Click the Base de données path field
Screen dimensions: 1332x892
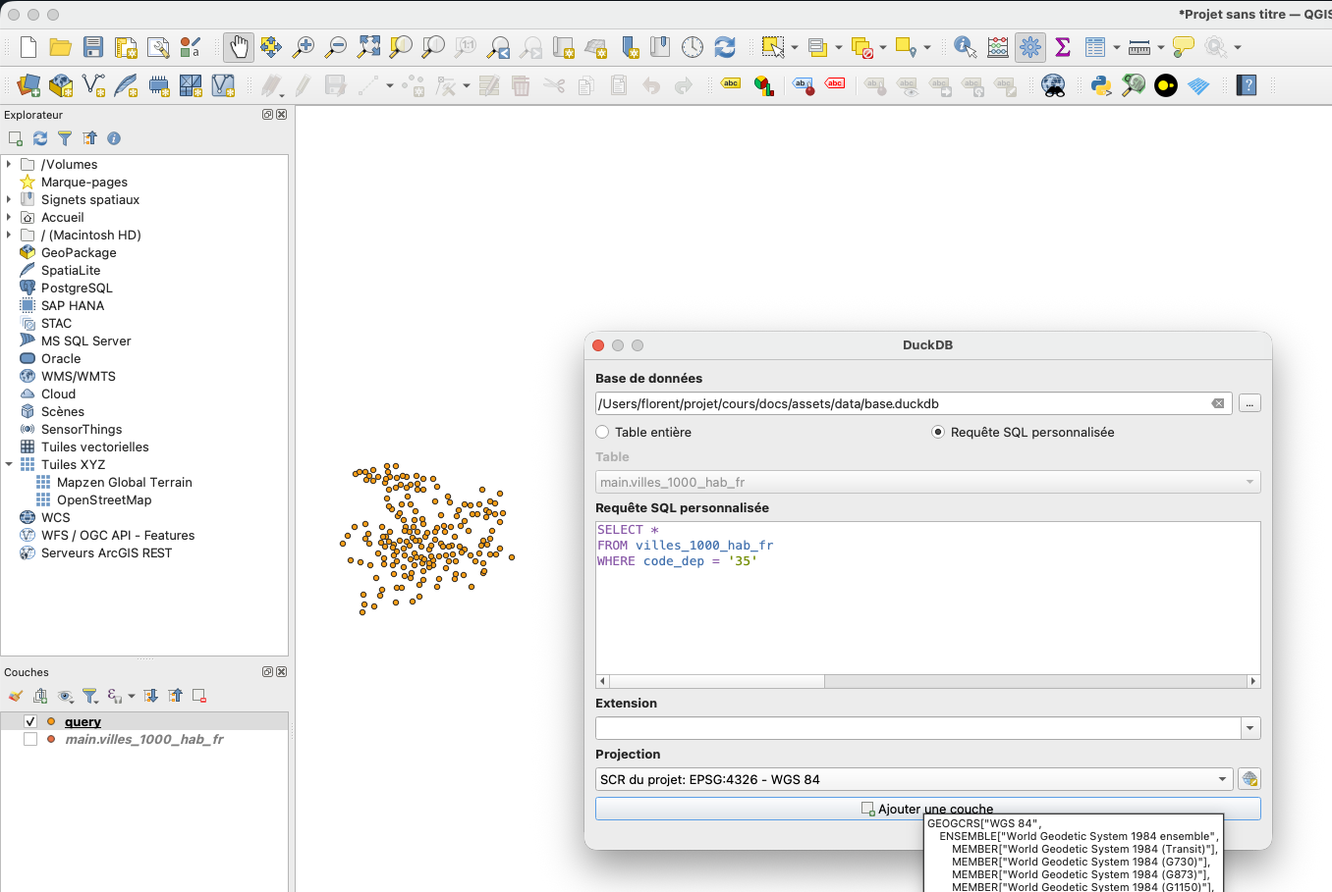coord(914,403)
